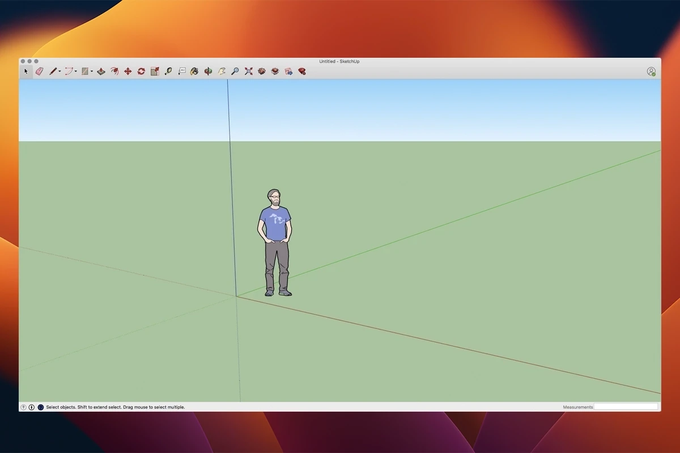Screen dimensions: 680x453
Task: Pick the Move tool
Action: tap(128, 71)
